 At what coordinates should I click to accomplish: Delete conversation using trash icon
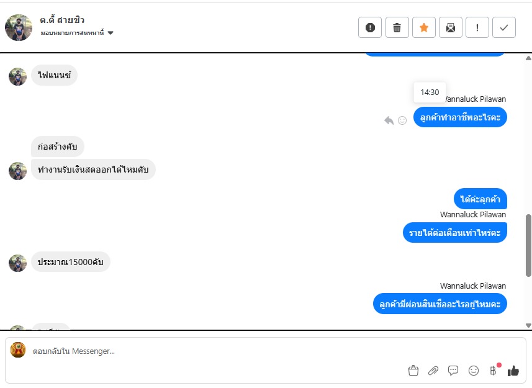click(x=397, y=27)
